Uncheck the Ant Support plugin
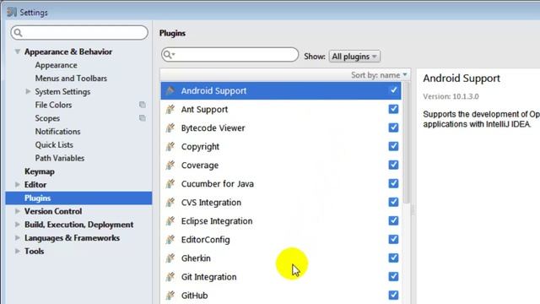Viewport: 540px width, 304px height. pyautogui.click(x=393, y=109)
